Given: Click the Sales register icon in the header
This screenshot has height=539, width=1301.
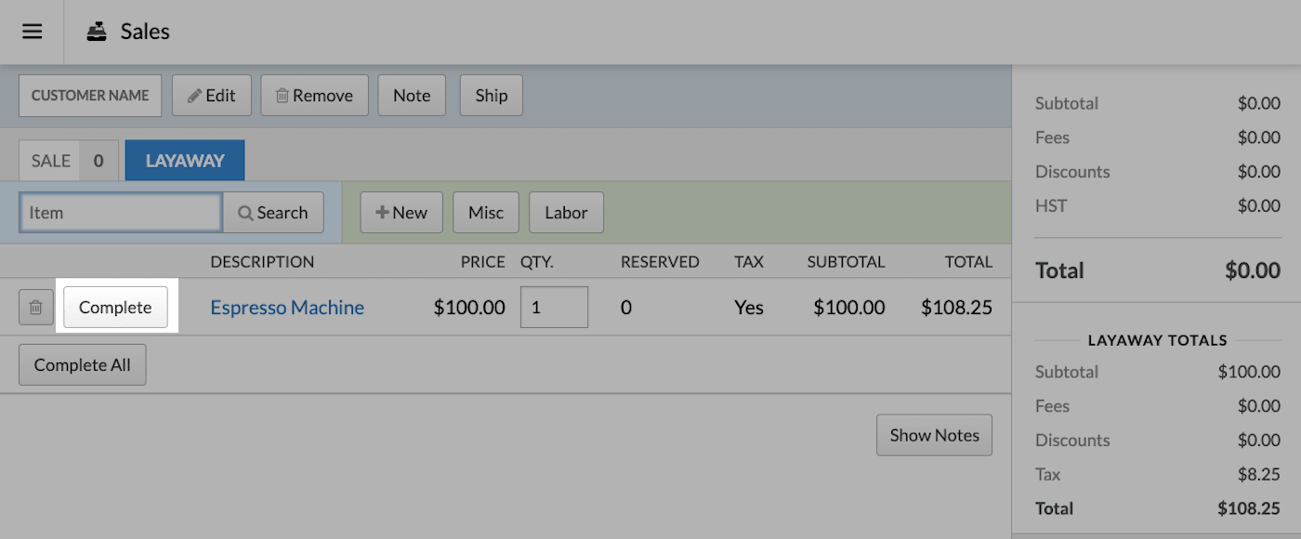Looking at the screenshot, I should tap(98, 30).
